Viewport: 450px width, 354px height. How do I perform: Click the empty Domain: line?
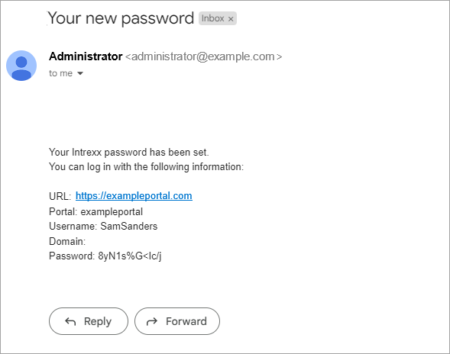[x=67, y=241]
